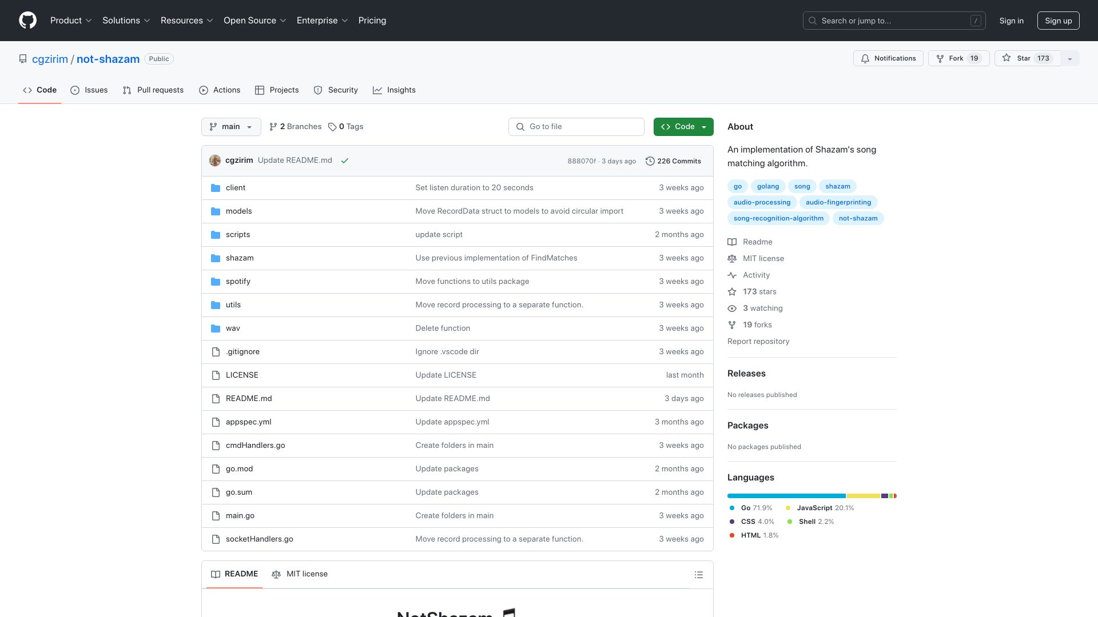
Task: Expand the Solutions menu
Action: tap(126, 21)
